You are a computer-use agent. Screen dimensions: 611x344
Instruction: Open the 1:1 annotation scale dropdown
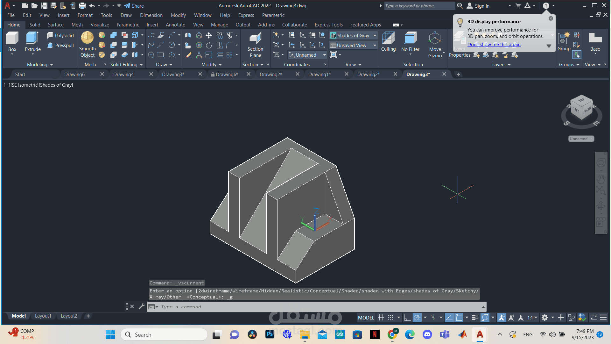coord(532,318)
